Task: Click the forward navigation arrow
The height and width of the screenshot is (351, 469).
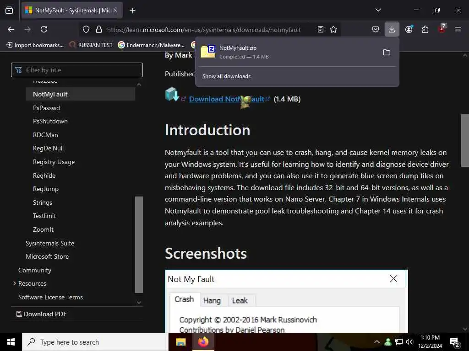Action: [27, 29]
